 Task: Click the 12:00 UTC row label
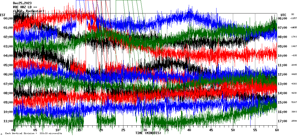282,74
